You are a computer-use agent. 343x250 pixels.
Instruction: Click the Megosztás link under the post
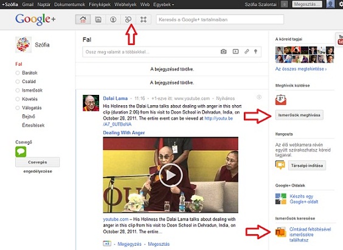[x=159, y=244]
